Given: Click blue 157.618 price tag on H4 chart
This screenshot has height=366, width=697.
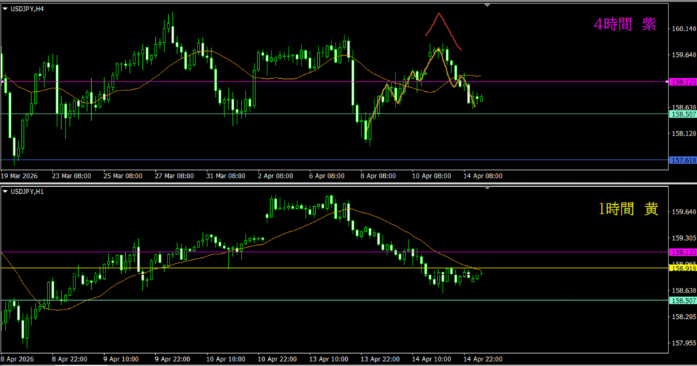Looking at the screenshot, I should coord(683,161).
